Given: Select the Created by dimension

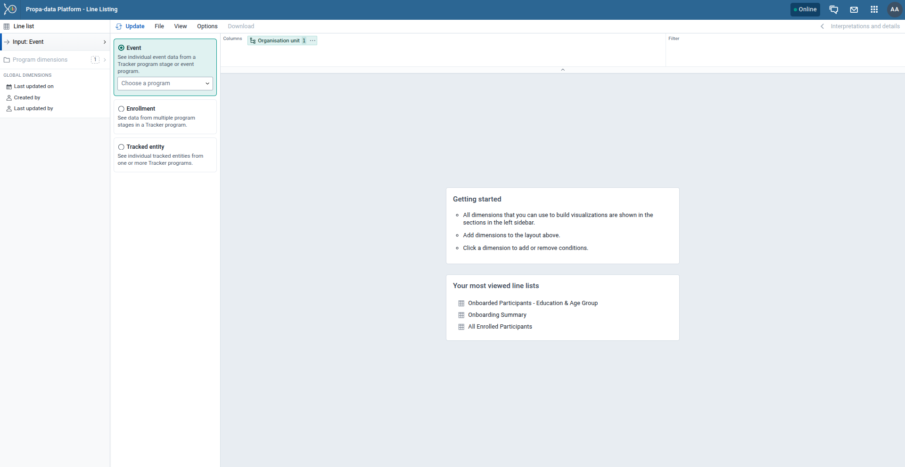Looking at the screenshot, I should coord(27,97).
